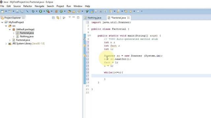The image size is (211, 118).
Task: Toggle the pin icon left of highlighter
Action: click(x=87, y=11)
